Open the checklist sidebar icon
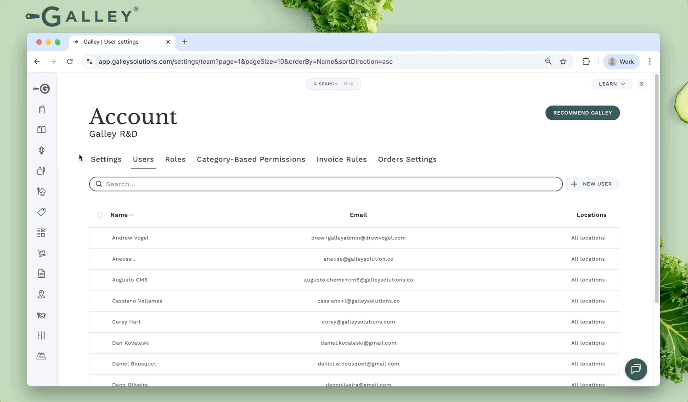This screenshot has height=402, width=688. [x=41, y=233]
